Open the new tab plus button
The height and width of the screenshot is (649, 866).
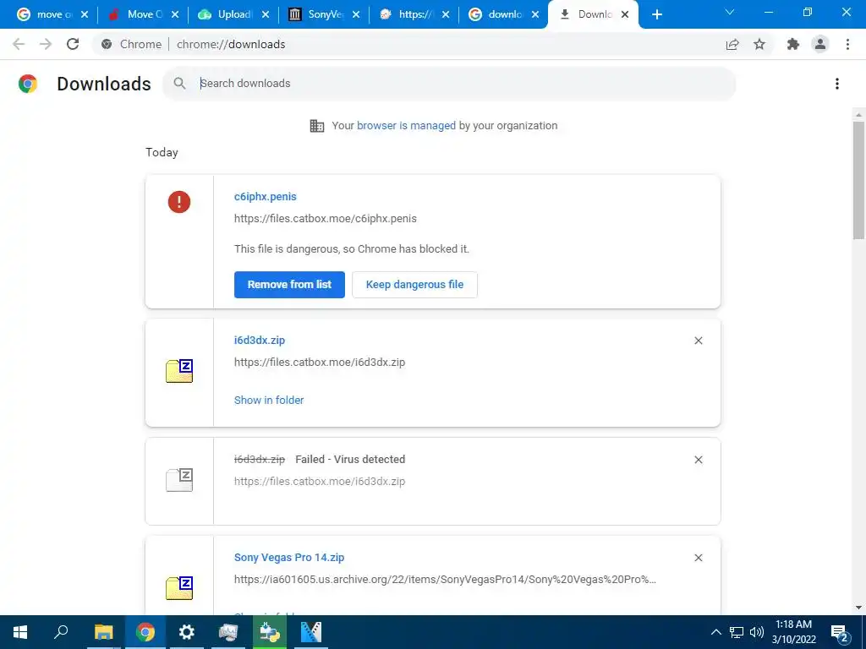click(x=656, y=14)
